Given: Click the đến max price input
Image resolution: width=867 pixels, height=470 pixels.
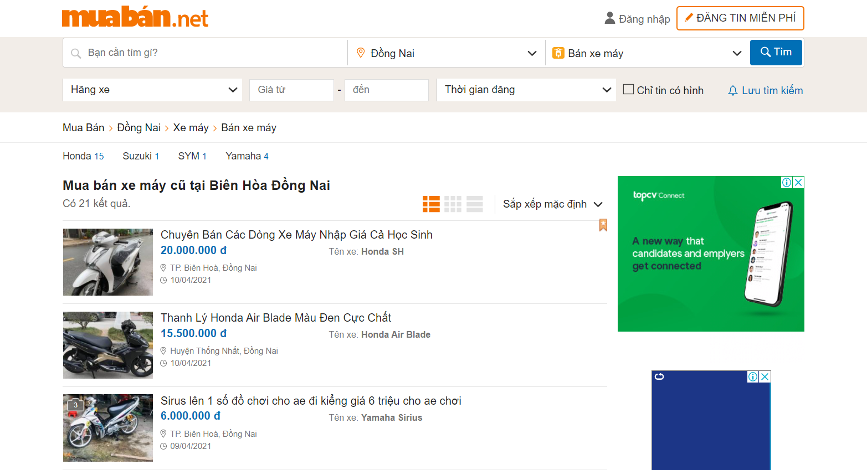Looking at the screenshot, I should click(x=387, y=90).
